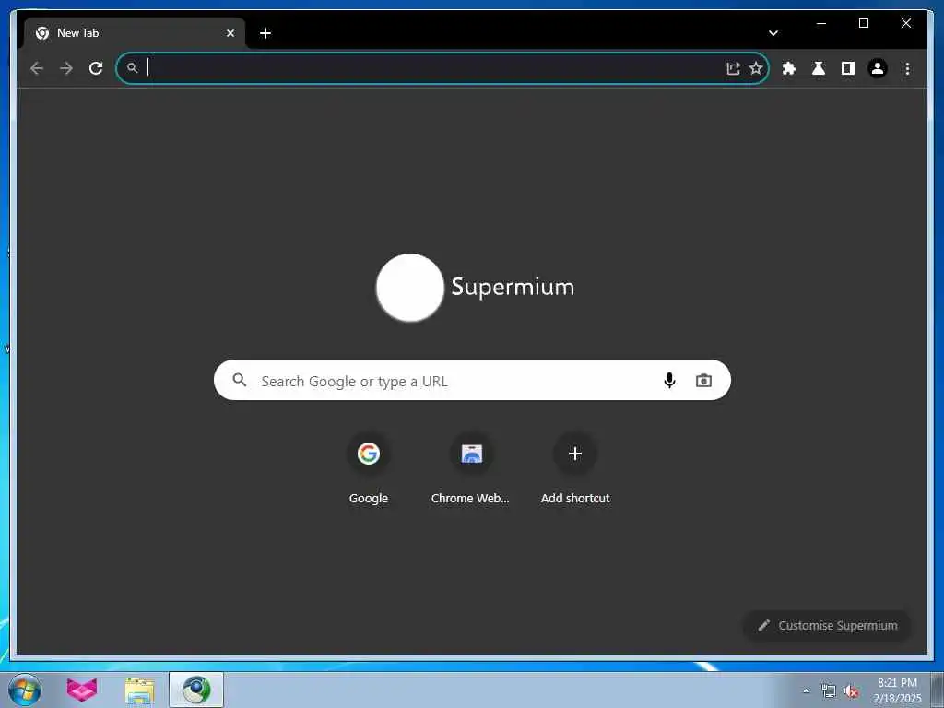Toggle the side panel
The height and width of the screenshot is (708, 944).
[848, 68]
